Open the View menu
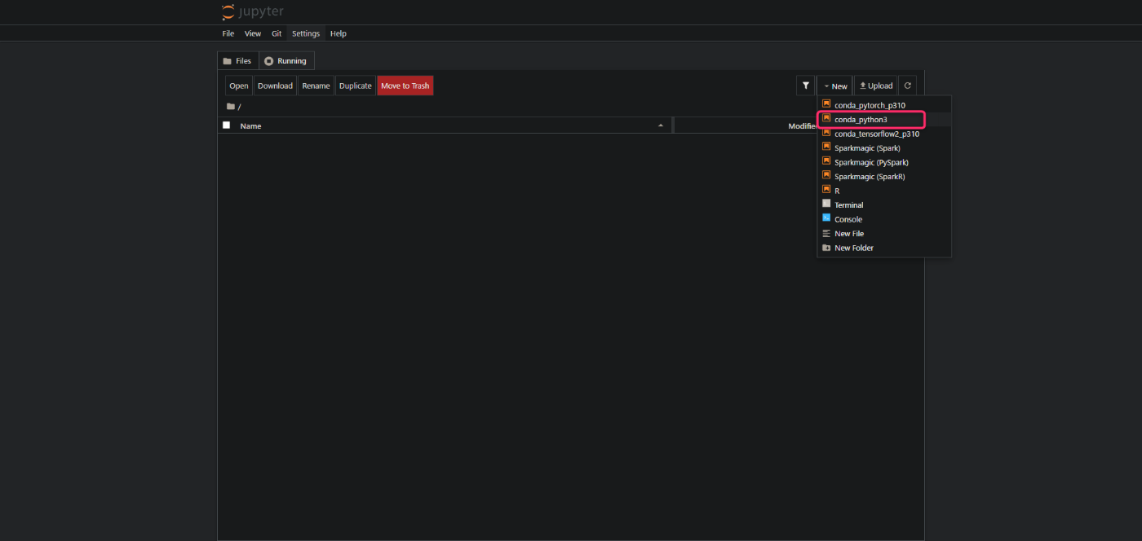This screenshot has height=541, width=1142. [x=253, y=33]
